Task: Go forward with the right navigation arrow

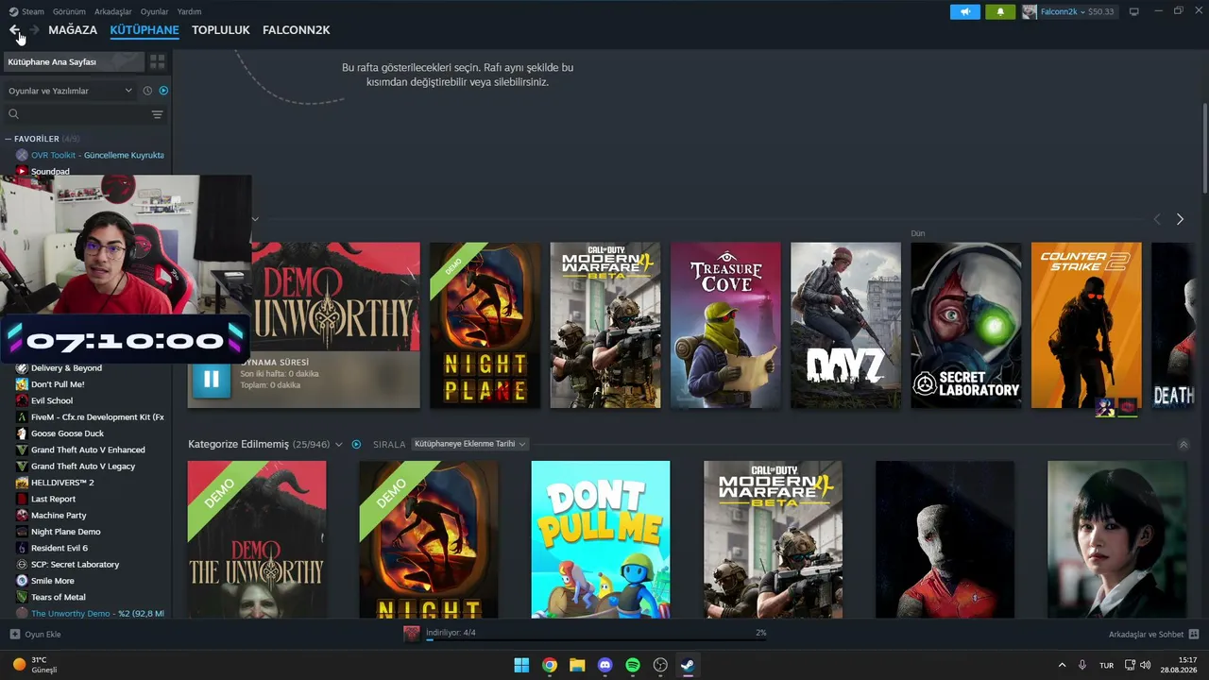Action: pyautogui.click(x=35, y=30)
